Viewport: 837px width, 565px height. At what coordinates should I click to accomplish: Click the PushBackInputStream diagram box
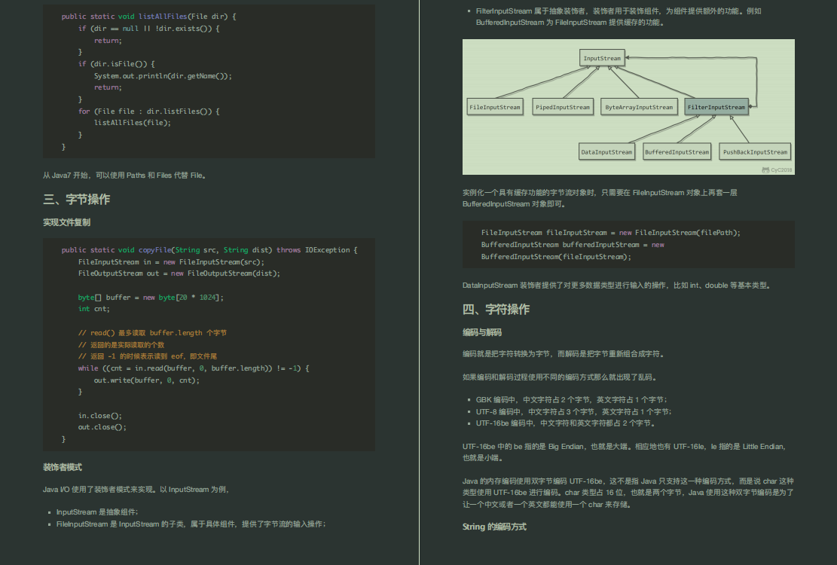(x=755, y=152)
